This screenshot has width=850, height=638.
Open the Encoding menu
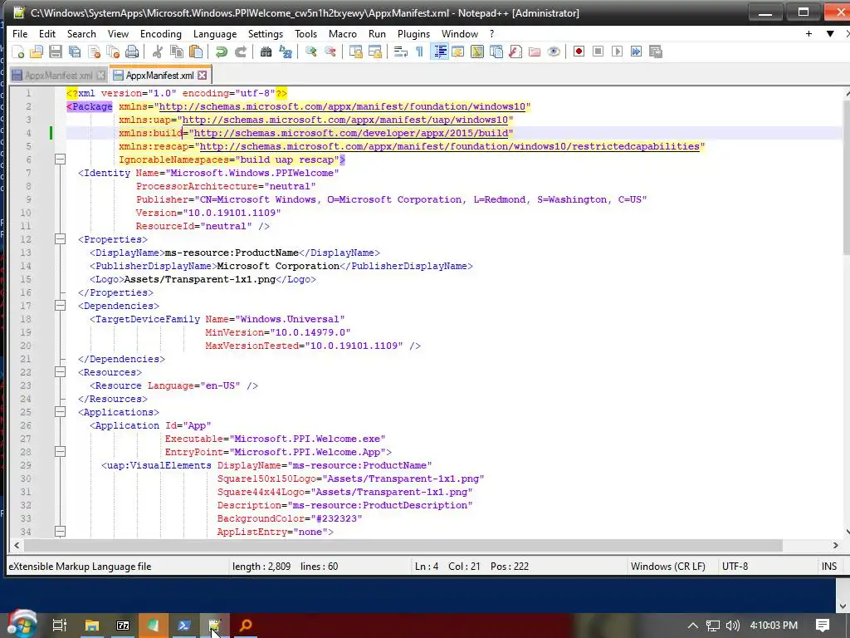tap(161, 33)
